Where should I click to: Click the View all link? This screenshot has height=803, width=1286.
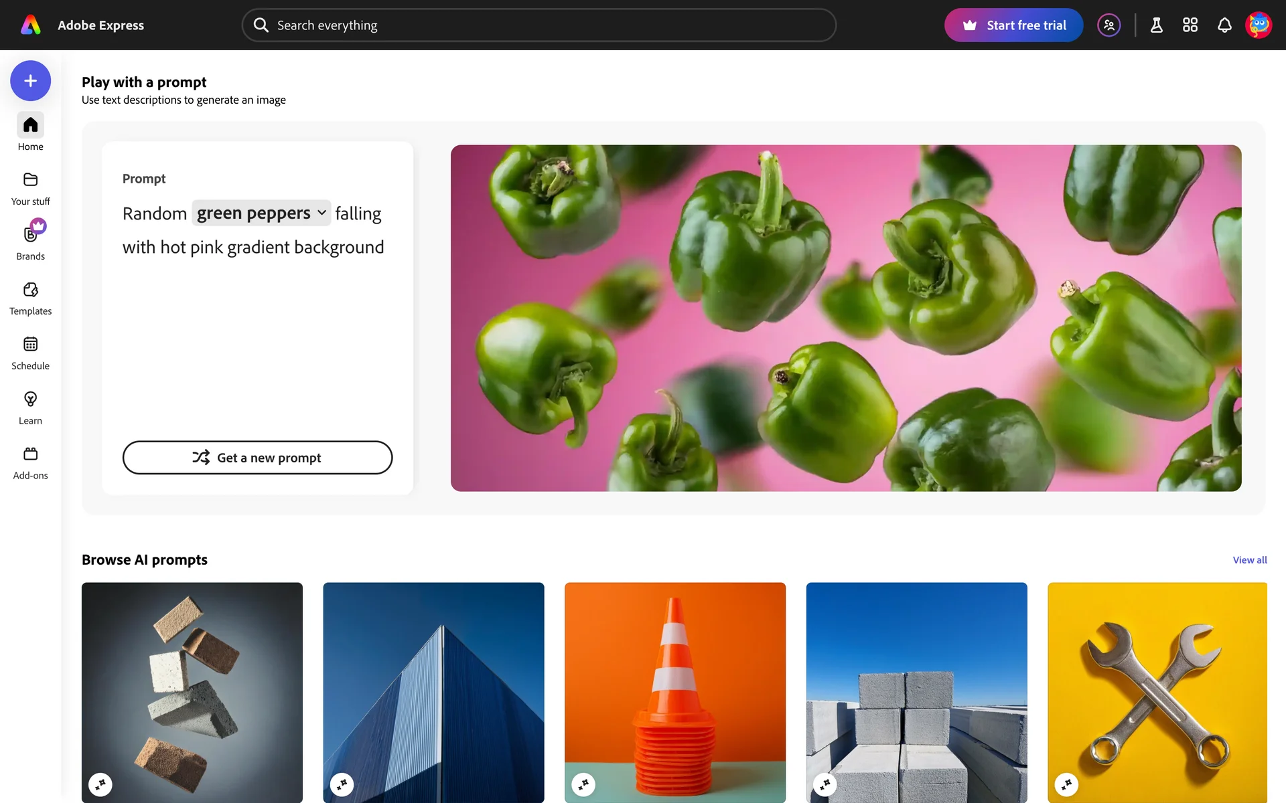coord(1249,560)
